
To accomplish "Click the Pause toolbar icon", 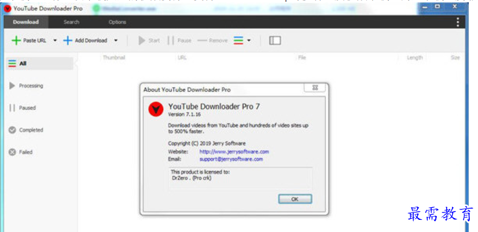I will pos(171,40).
